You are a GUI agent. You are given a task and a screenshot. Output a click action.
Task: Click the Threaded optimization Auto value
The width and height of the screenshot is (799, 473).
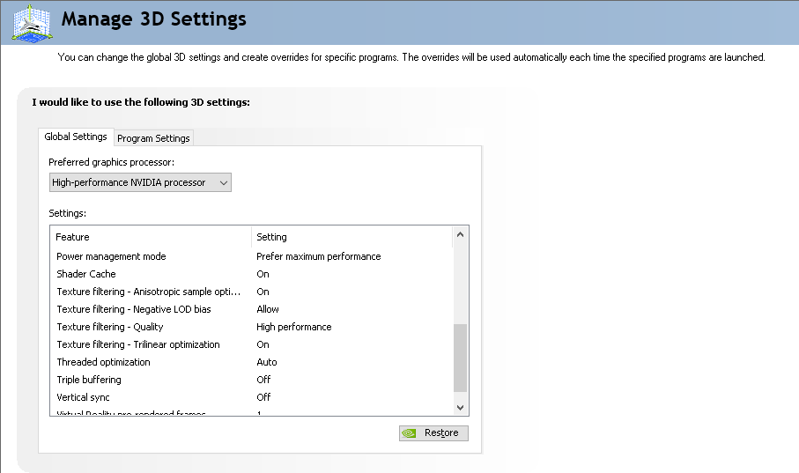point(267,362)
